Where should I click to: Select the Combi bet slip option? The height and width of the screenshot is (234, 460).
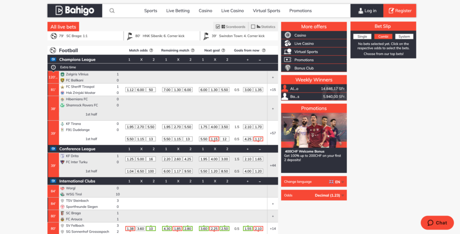tap(383, 37)
